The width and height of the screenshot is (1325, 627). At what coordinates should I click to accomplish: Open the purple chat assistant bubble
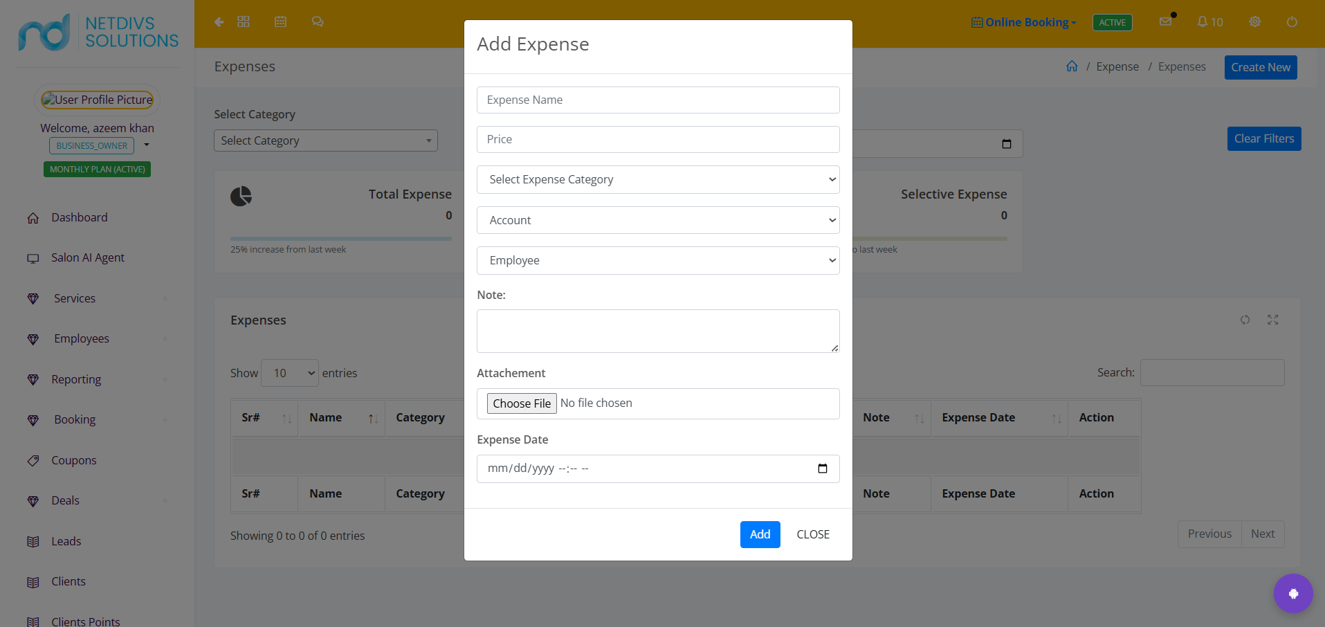coord(1293,593)
